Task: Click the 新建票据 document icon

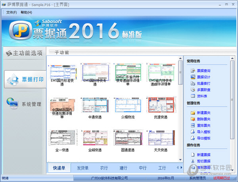Action: (x=193, y=155)
